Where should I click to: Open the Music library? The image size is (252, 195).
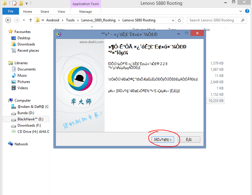tap(22, 76)
